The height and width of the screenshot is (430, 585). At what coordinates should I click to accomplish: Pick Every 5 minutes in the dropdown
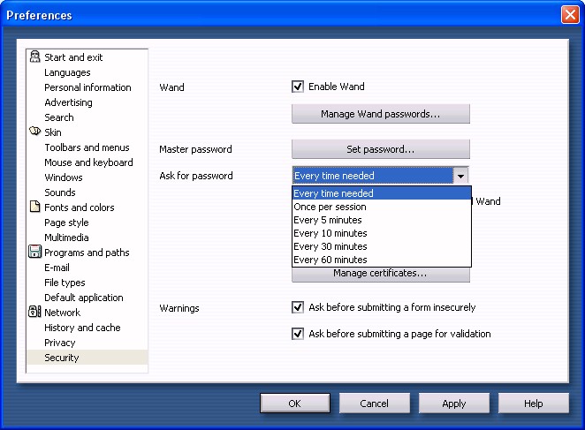point(328,220)
